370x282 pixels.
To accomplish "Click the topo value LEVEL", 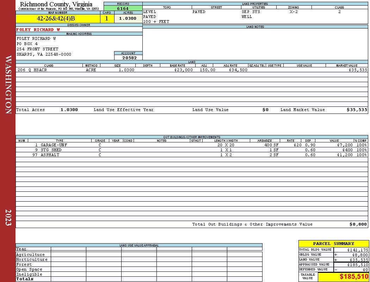I will (150, 12).
